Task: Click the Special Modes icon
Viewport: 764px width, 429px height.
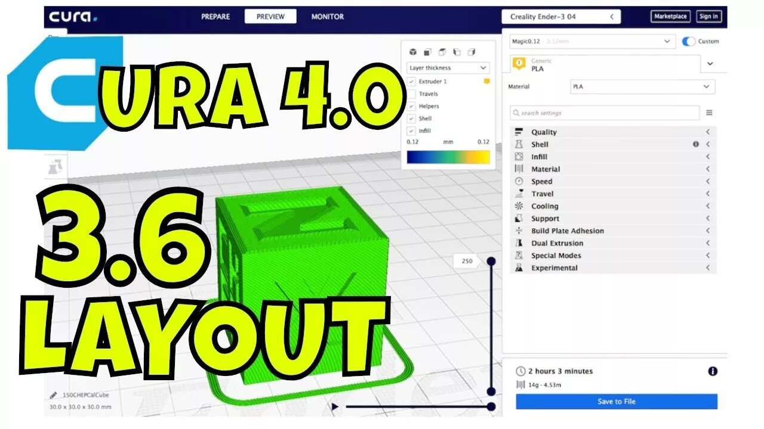Action: pyautogui.click(x=519, y=255)
